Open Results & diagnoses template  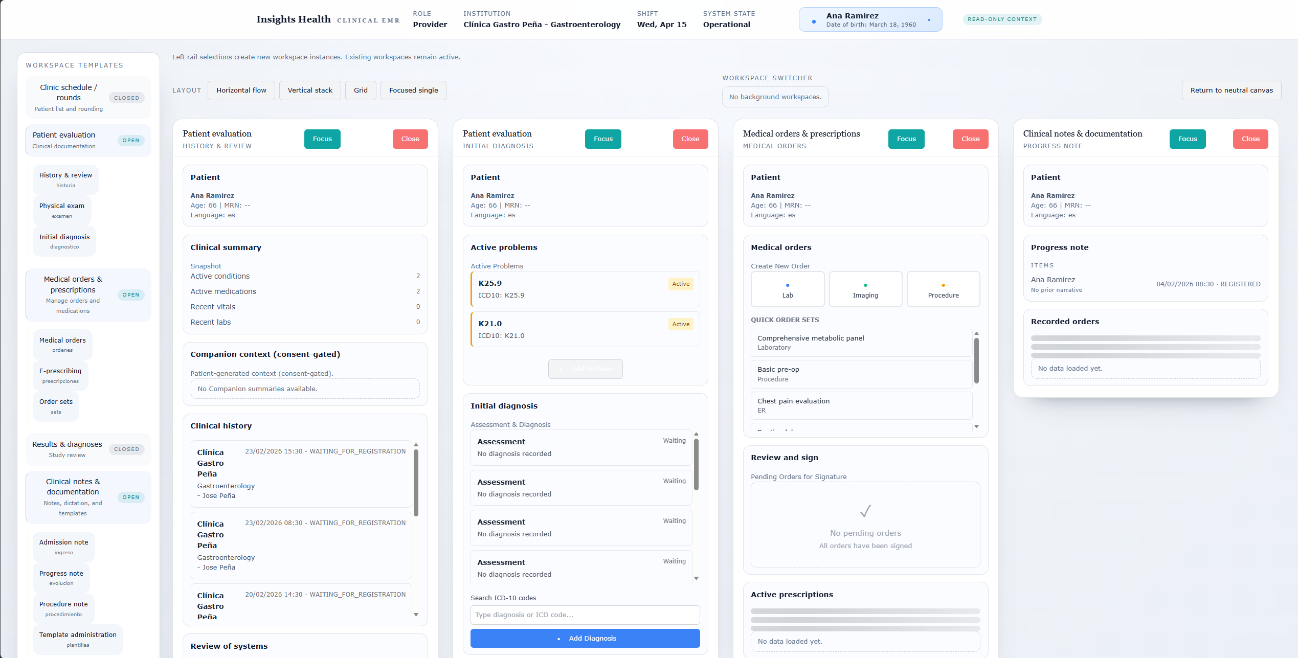click(88, 449)
